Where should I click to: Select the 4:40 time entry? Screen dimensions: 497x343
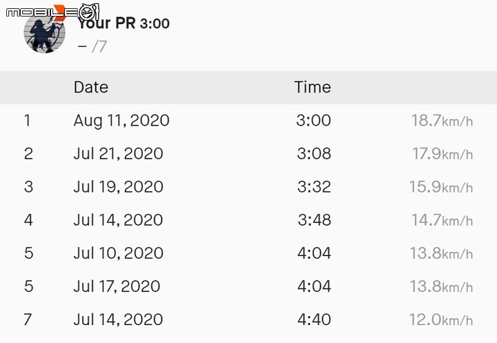[x=314, y=320]
